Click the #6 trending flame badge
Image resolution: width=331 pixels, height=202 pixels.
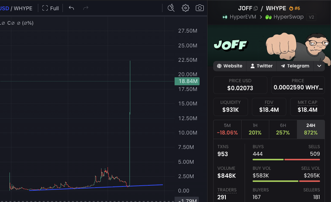(x=294, y=8)
